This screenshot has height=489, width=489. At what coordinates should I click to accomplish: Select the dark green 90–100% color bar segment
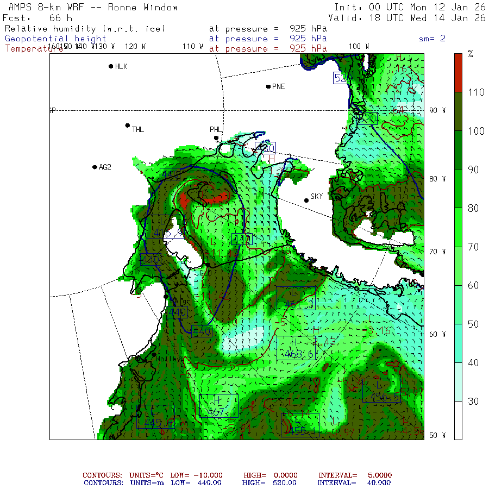click(458, 150)
